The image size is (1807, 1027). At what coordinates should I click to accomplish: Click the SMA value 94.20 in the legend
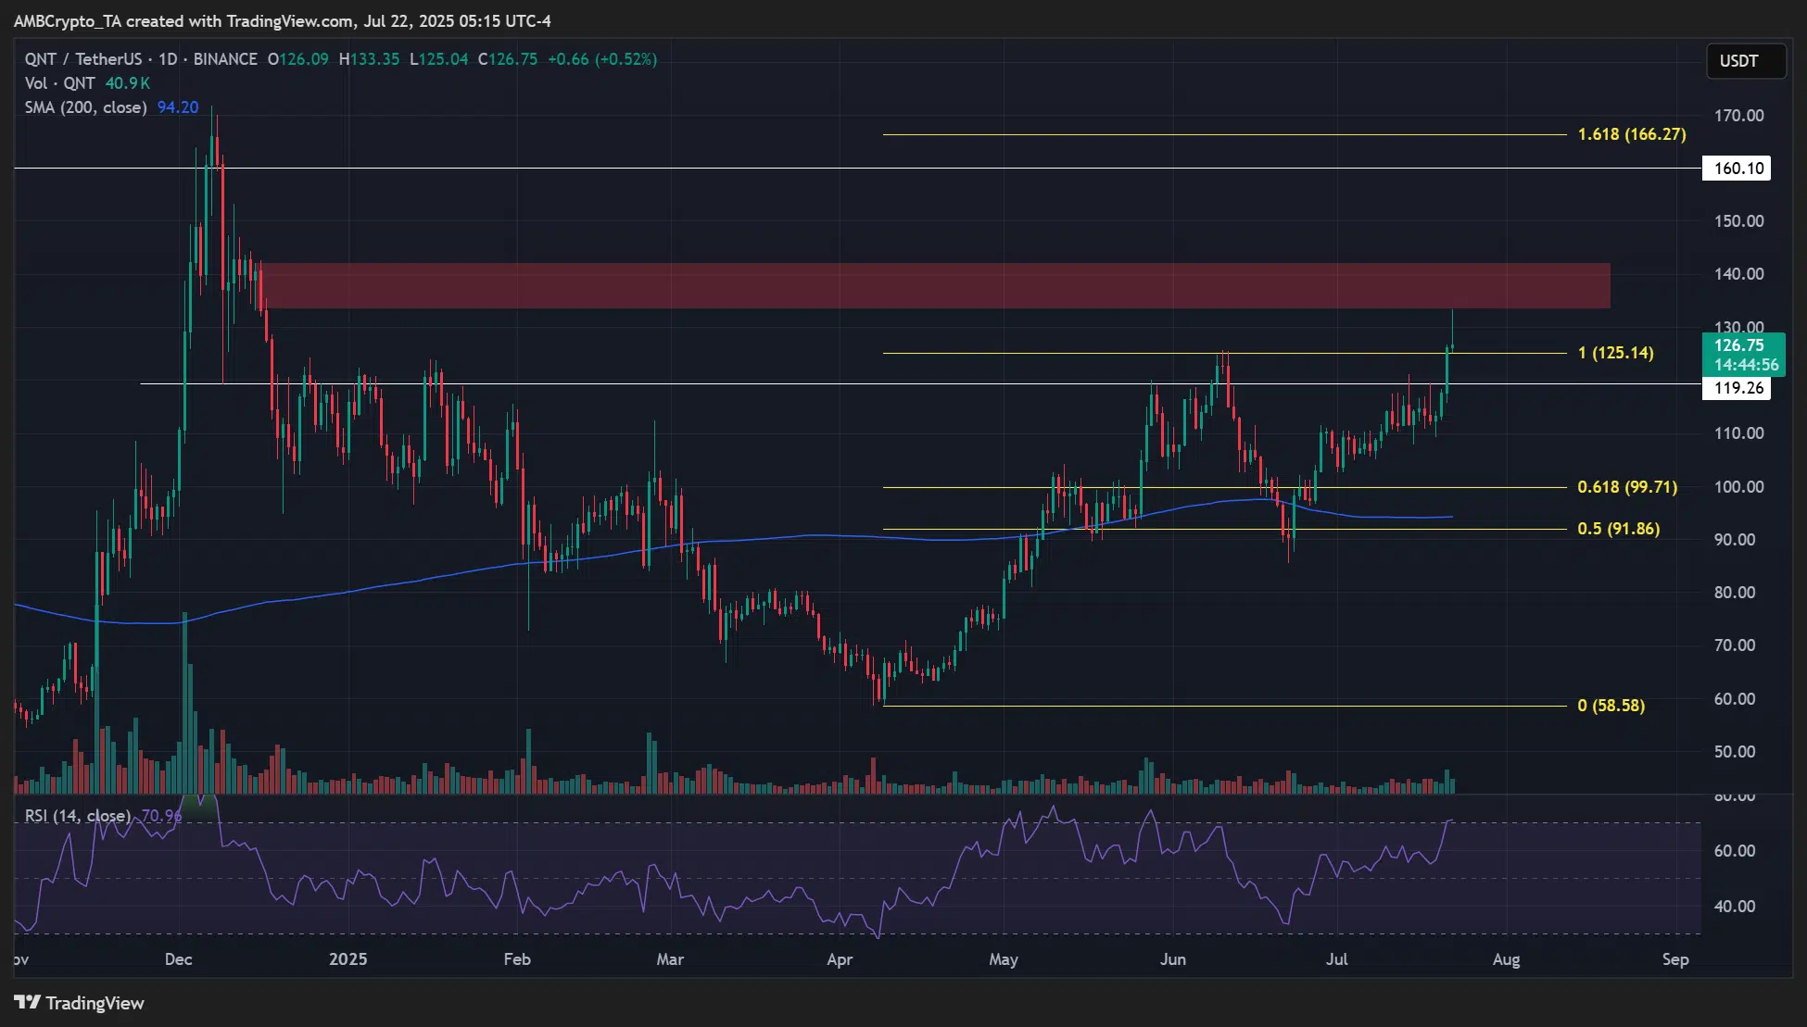tap(178, 107)
